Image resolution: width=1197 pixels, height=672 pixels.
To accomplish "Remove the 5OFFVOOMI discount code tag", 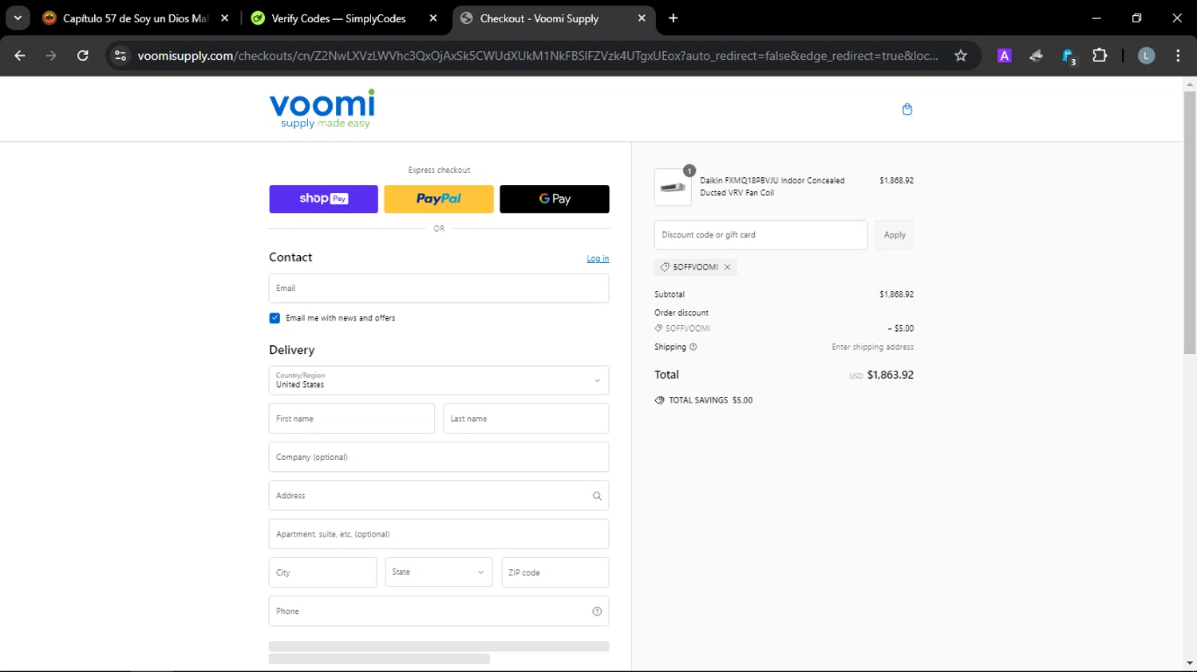I will (727, 267).
